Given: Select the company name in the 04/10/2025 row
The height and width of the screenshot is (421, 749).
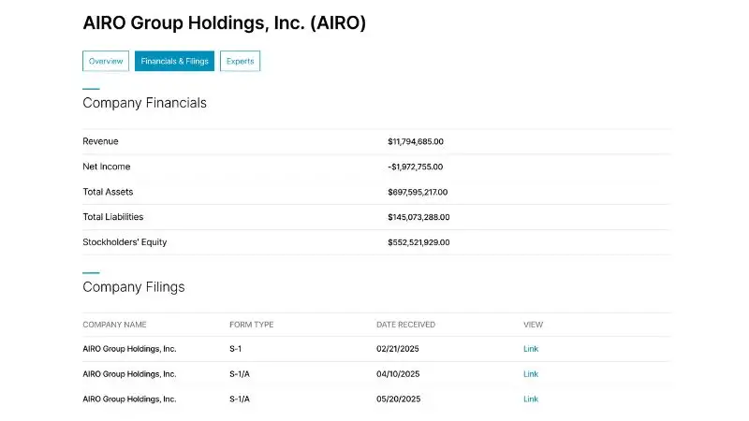Looking at the screenshot, I should click(x=129, y=374).
